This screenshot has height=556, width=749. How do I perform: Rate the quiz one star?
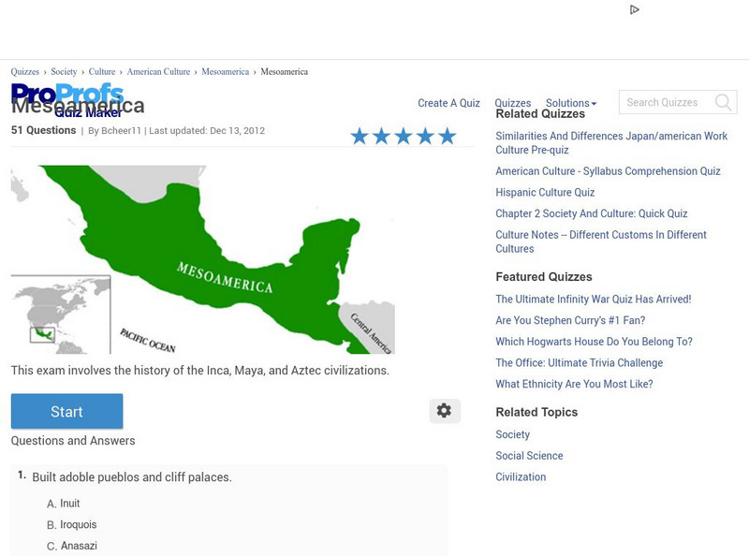[360, 137]
